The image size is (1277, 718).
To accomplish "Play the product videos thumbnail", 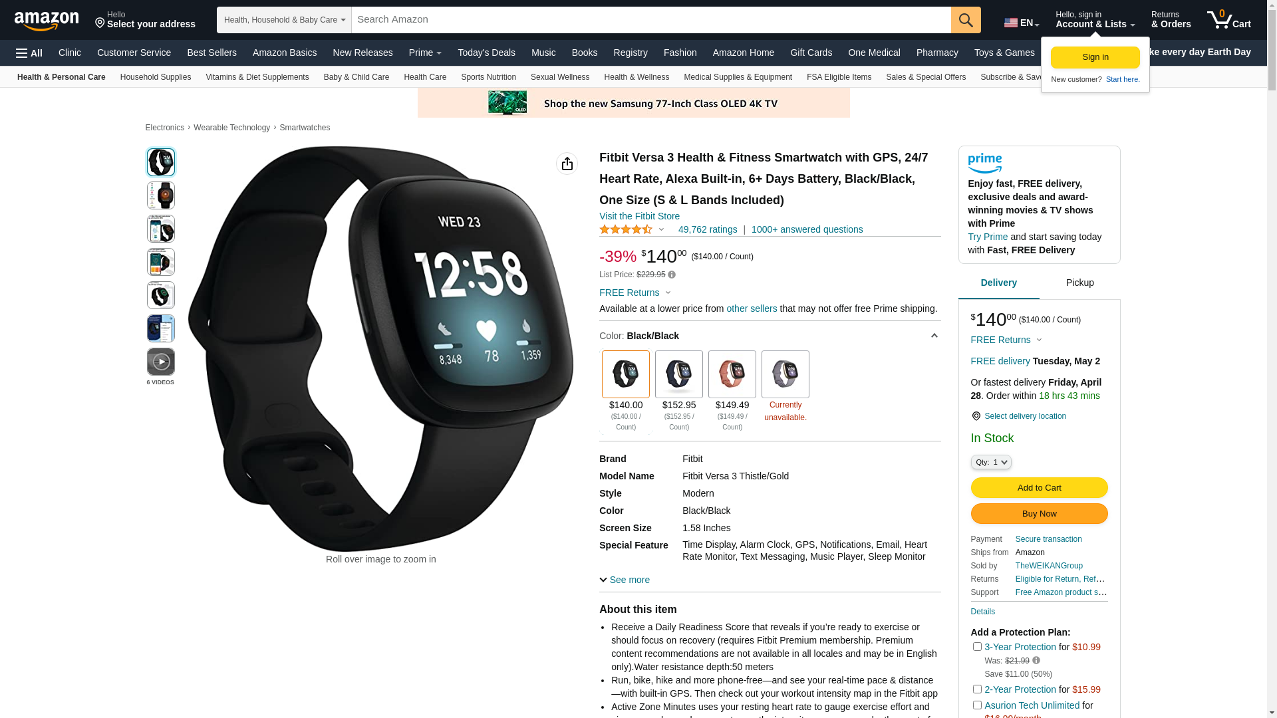I will click(161, 362).
